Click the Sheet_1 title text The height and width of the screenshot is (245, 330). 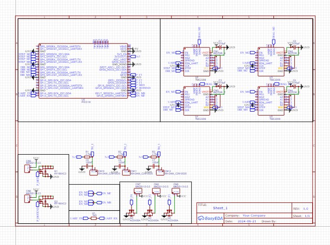220,208
